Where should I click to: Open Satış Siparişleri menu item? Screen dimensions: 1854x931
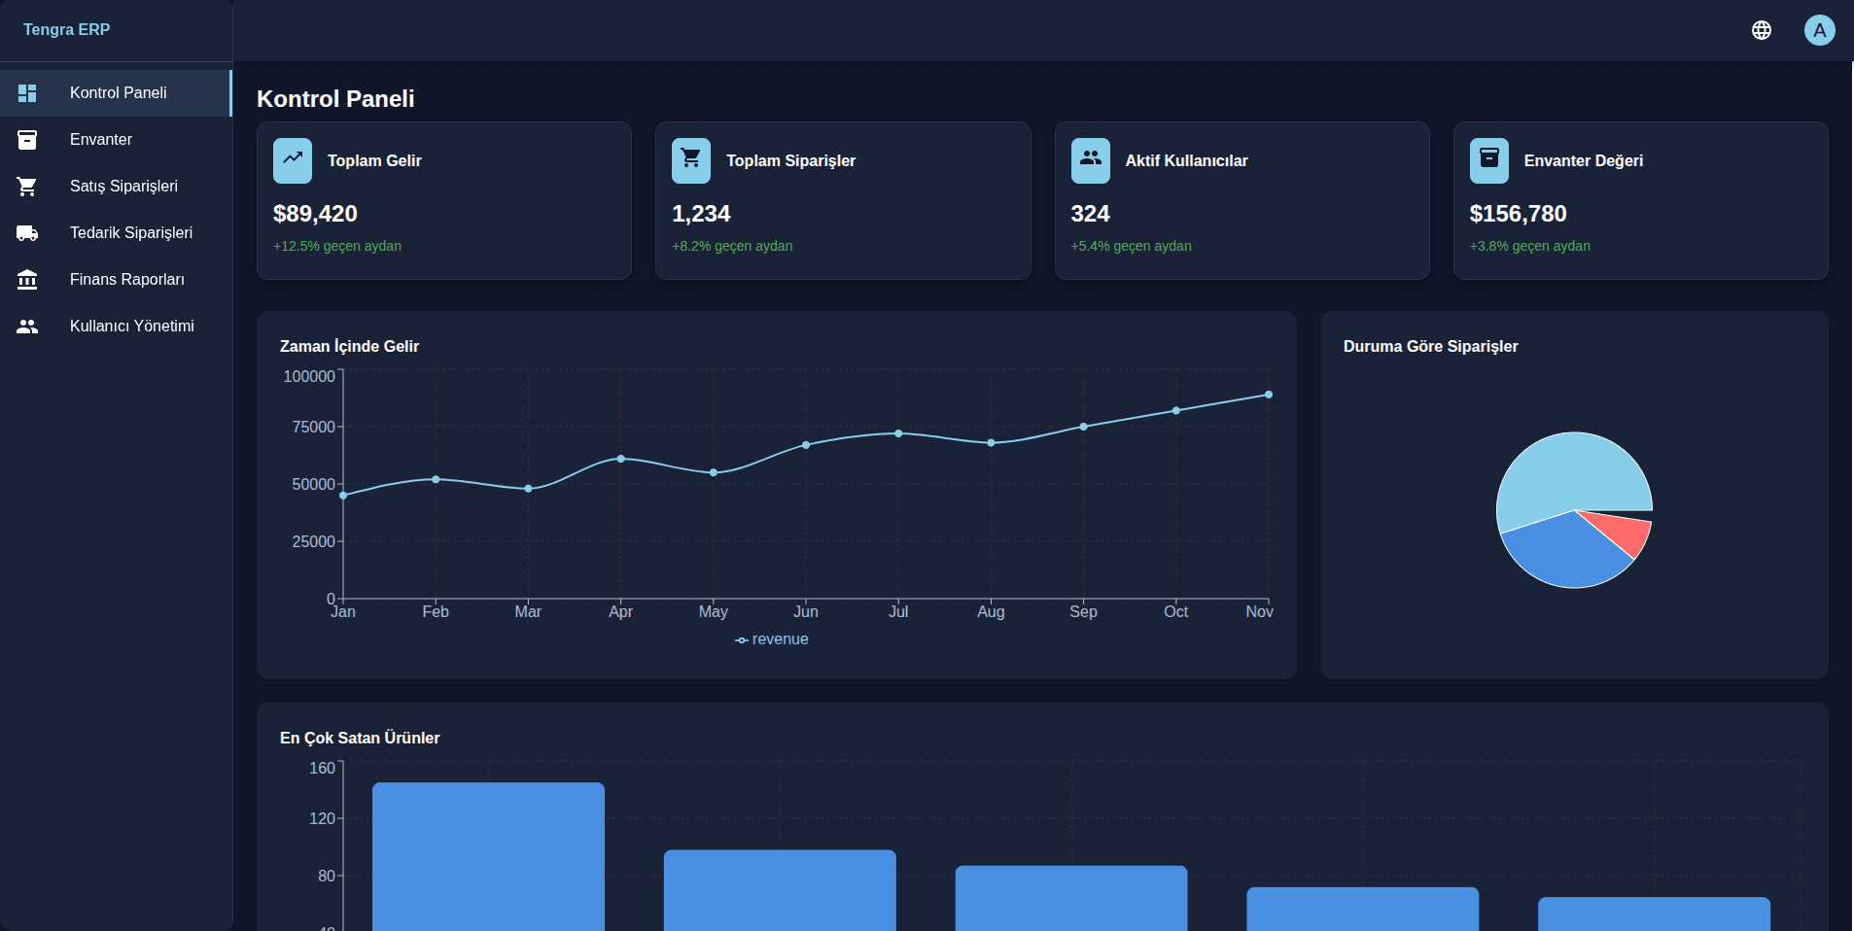click(123, 187)
